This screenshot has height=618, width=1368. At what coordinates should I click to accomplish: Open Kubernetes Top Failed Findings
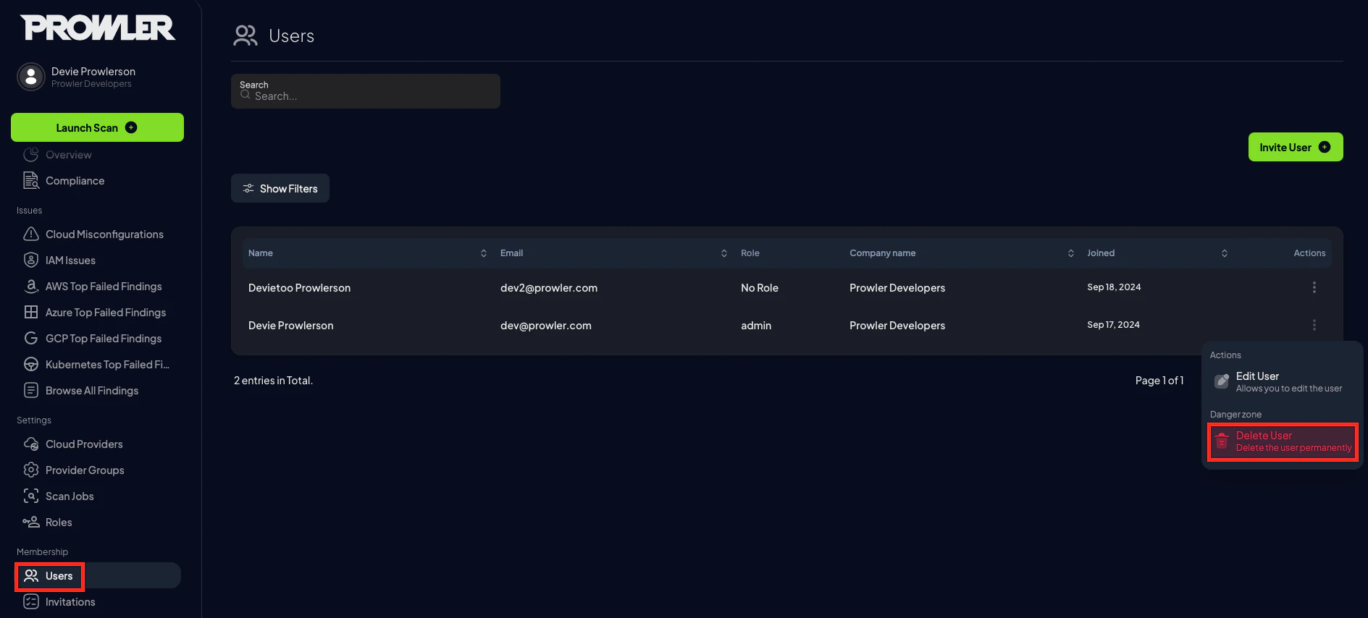[107, 365]
